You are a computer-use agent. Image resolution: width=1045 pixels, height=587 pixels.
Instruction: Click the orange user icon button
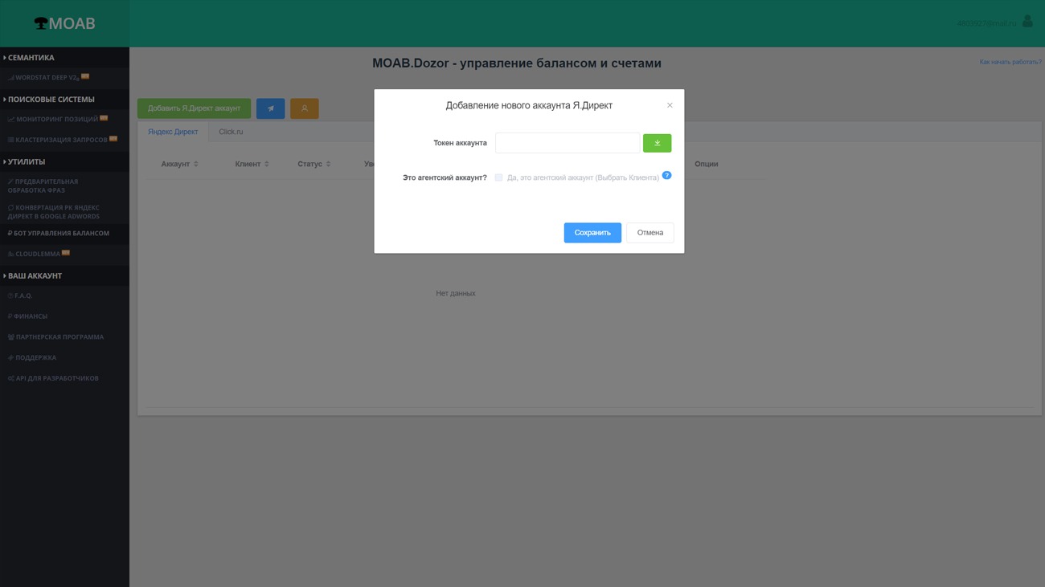click(305, 108)
